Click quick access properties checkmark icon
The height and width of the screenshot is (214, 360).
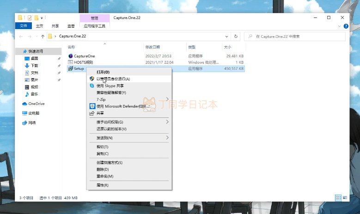pos(30,18)
